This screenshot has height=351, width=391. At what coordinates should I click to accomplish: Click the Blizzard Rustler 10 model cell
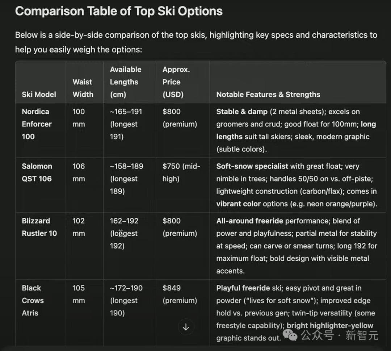tap(39, 227)
